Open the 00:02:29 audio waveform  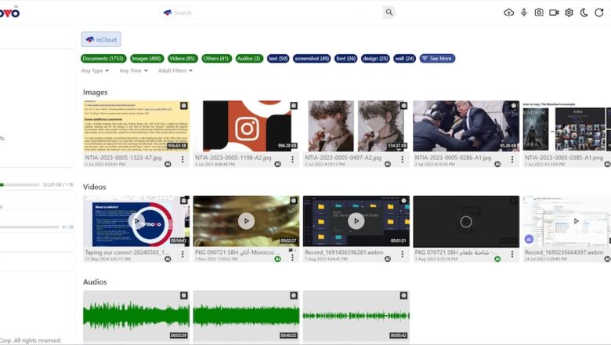(x=136, y=315)
